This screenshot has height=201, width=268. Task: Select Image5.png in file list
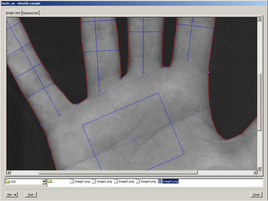[168, 181]
